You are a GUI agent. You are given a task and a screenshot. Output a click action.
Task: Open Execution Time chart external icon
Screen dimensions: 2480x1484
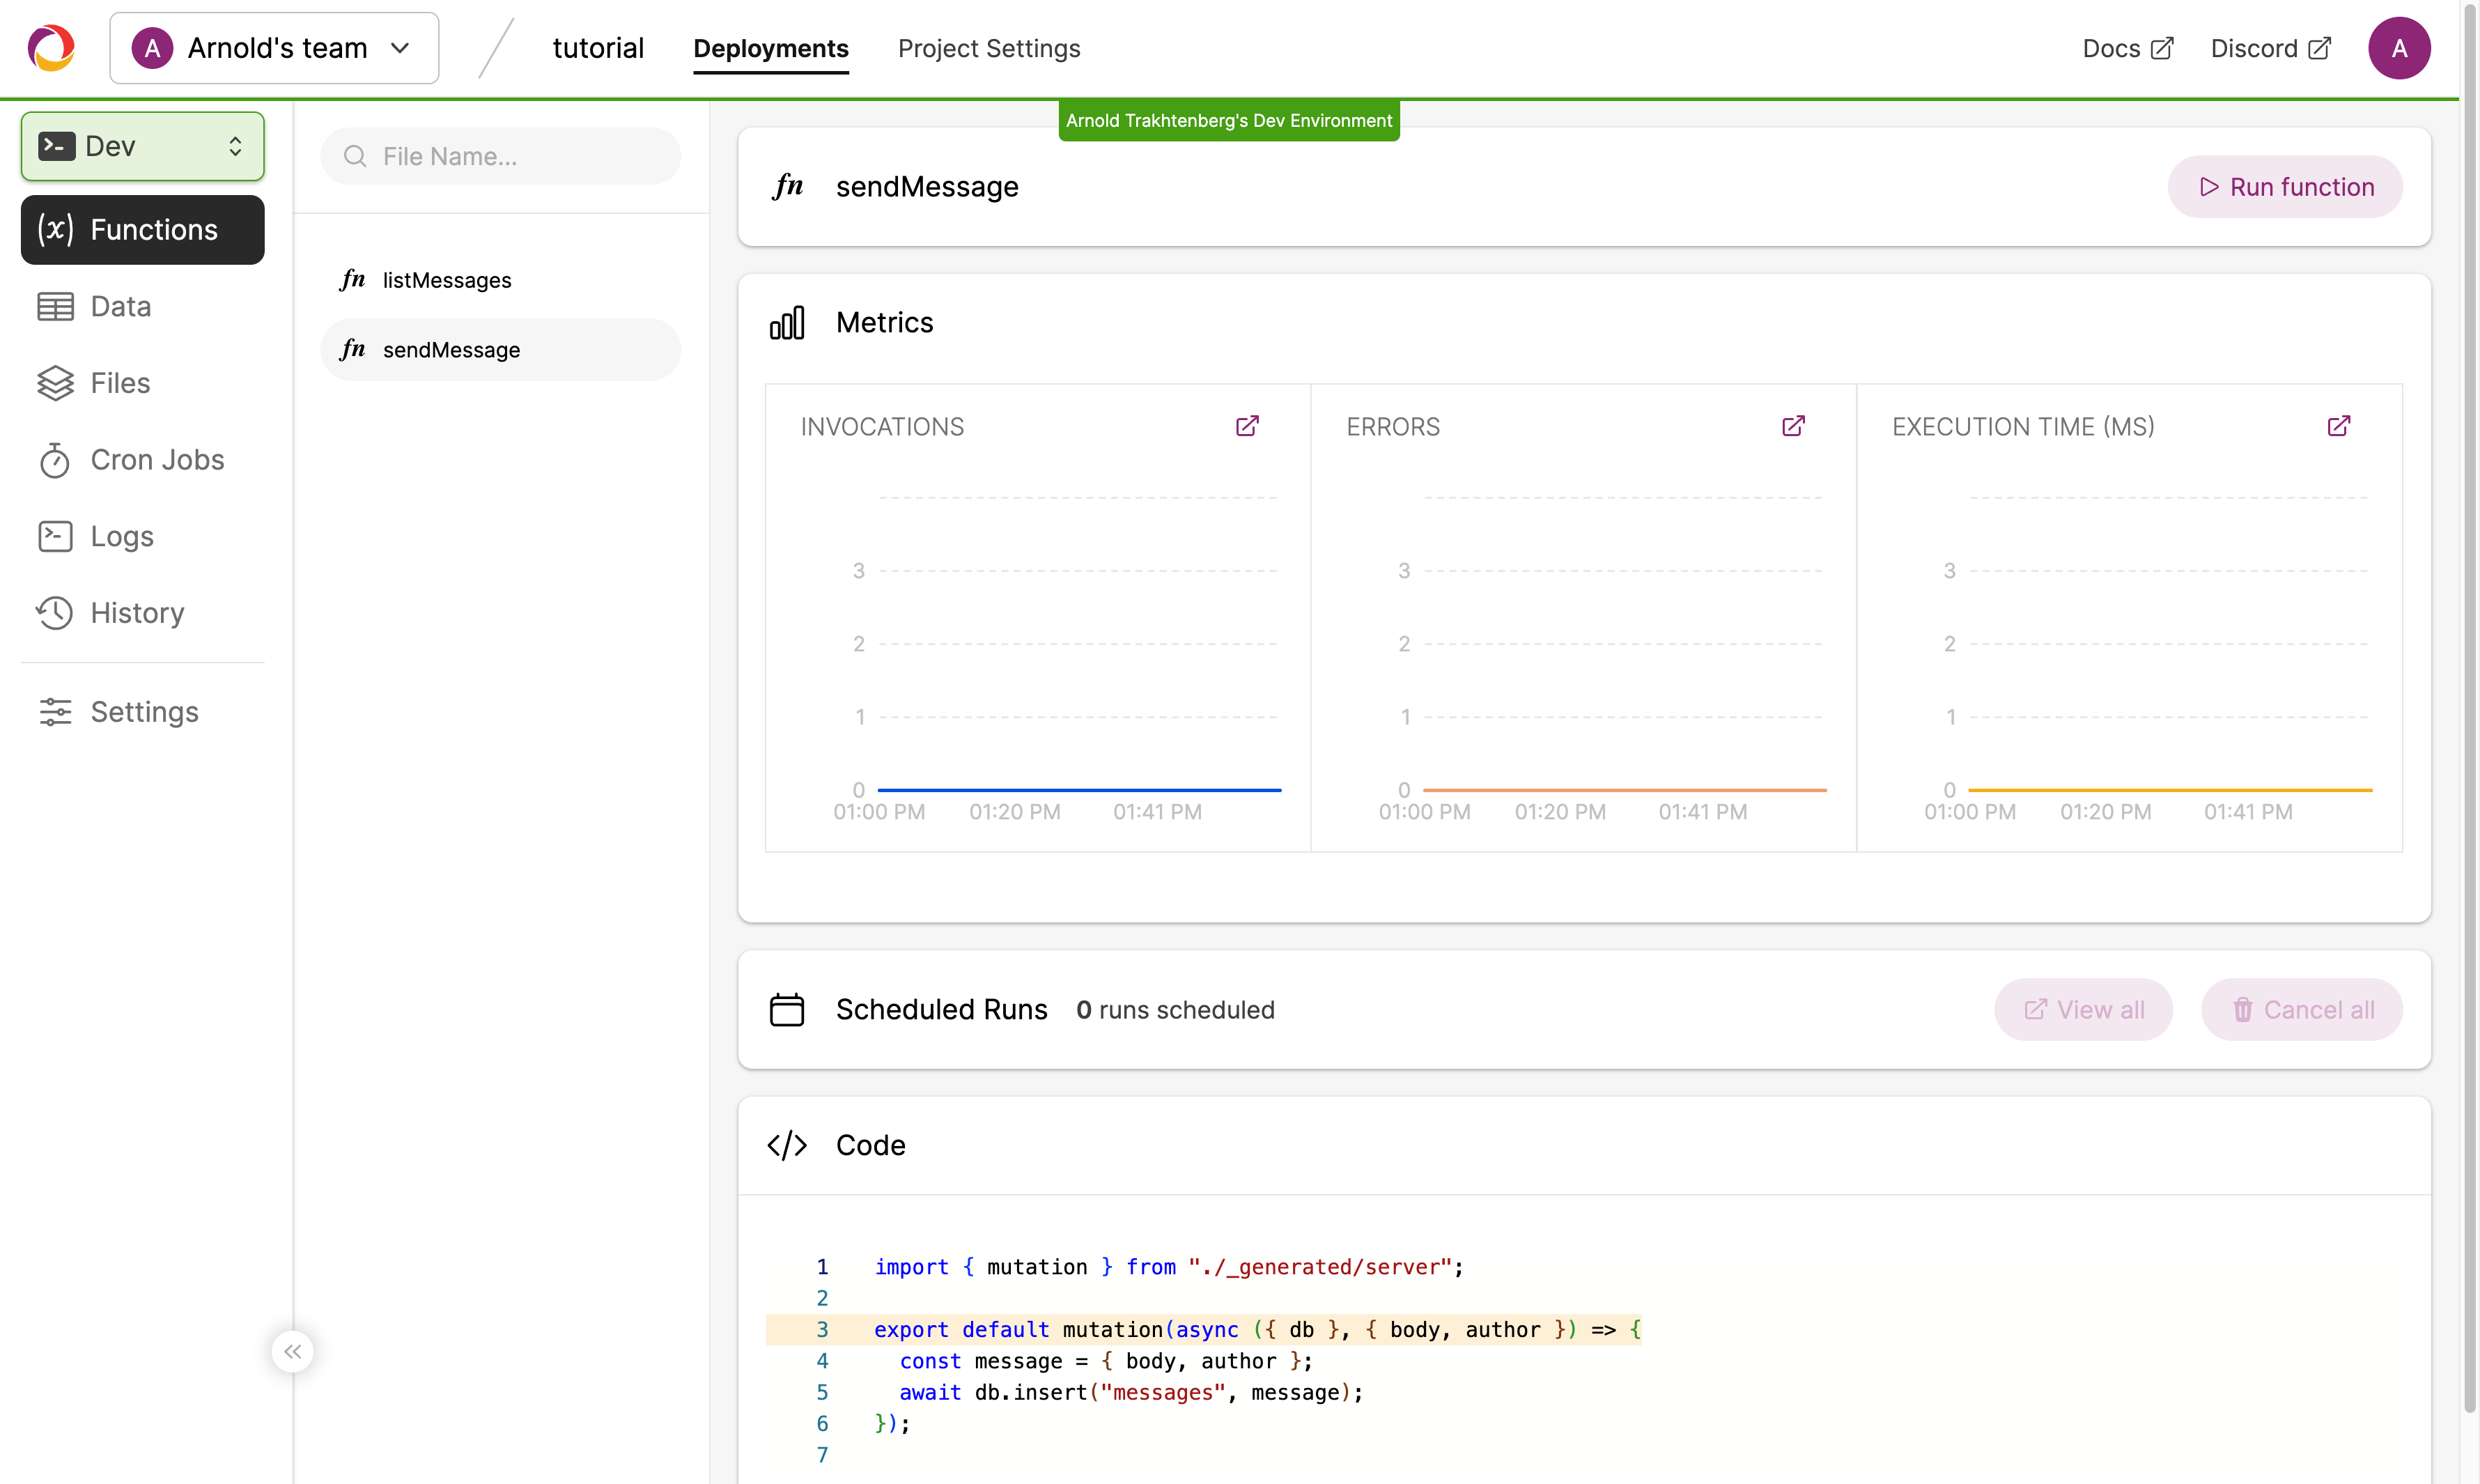point(2338,426)
